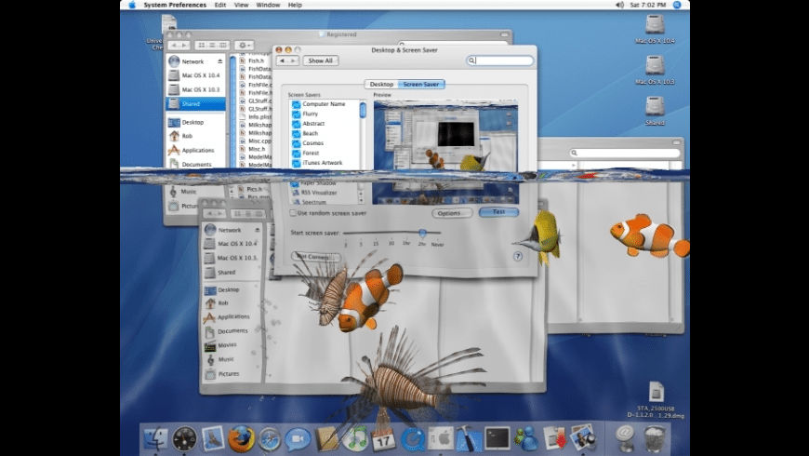The width and height of the screenshot is (809, 456).
Task: Launch Terminal from the Dock
Action: [497, 438]
